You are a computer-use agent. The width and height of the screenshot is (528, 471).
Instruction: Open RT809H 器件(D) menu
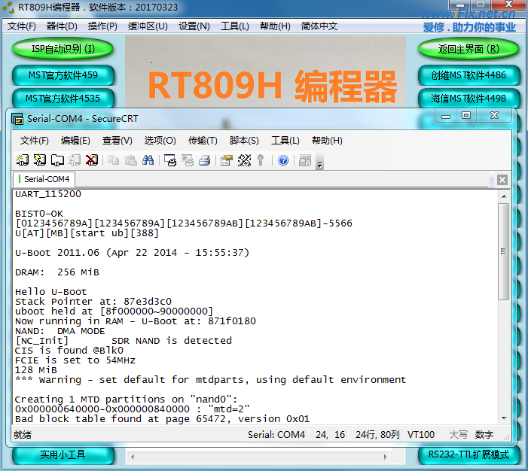(62, 26)
